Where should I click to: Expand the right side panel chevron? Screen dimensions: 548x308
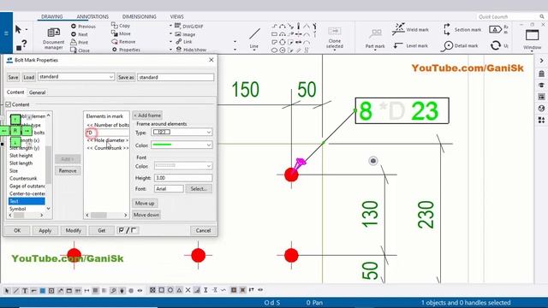coord(541,61)
